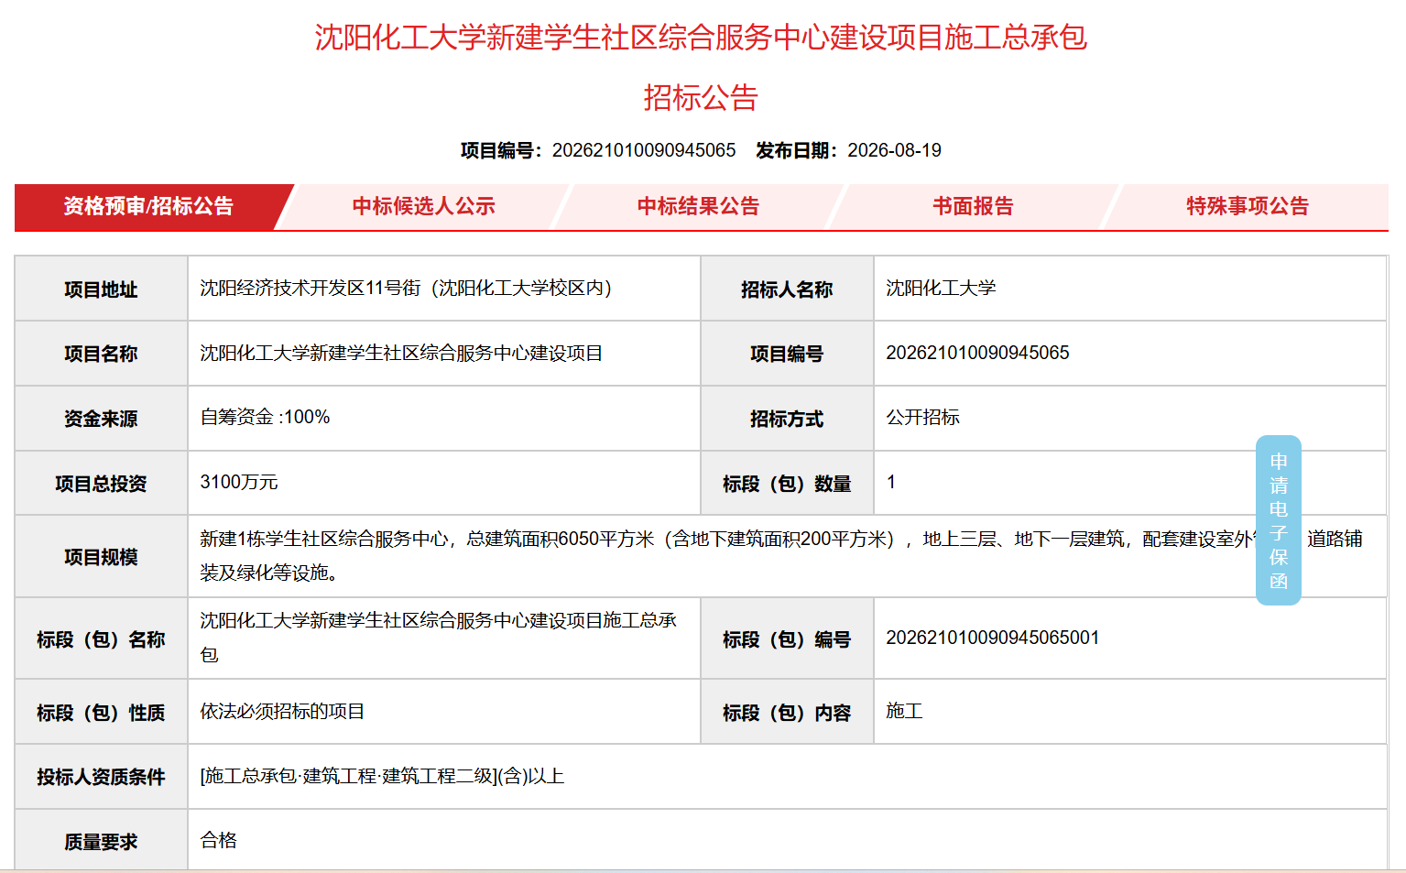Image resolution: width=1406 pixels, height=873 pixels.
Task: Click the 标段（包）数量 label cell
Action: coord(787,483)
